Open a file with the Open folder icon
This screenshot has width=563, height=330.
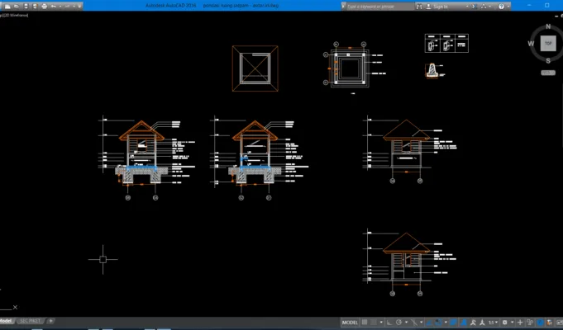(17, 7)
